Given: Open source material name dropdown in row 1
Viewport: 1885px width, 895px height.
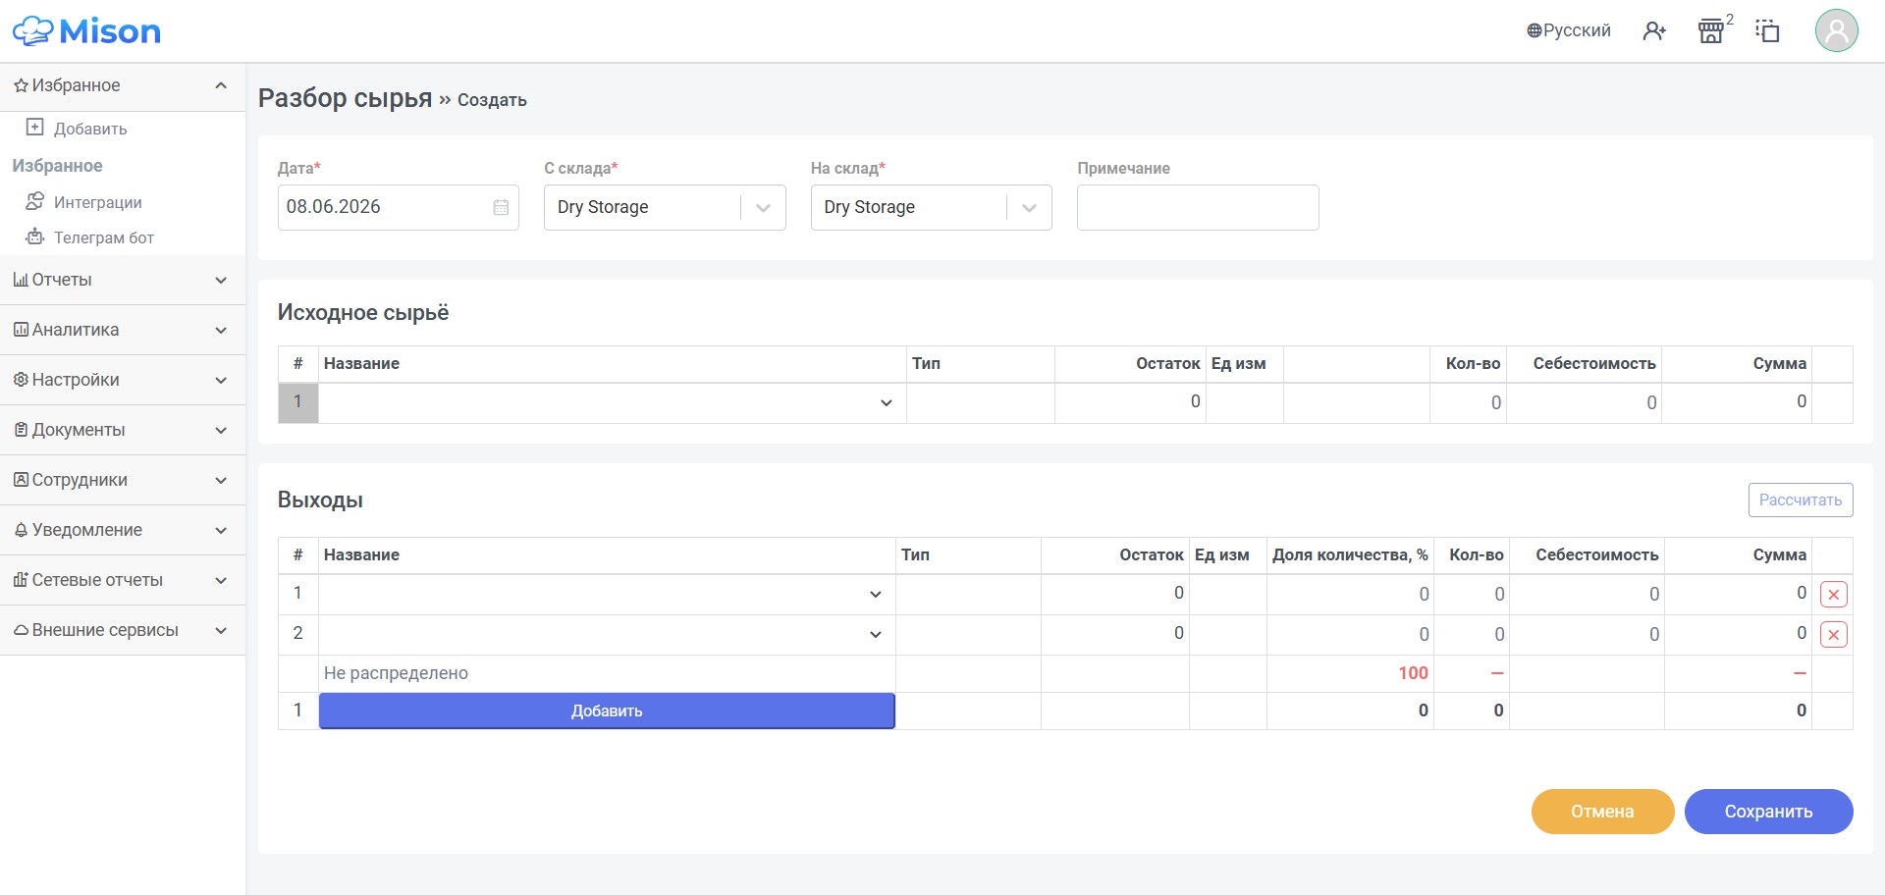Looking at the screenshot, I should tap(612, 402).
